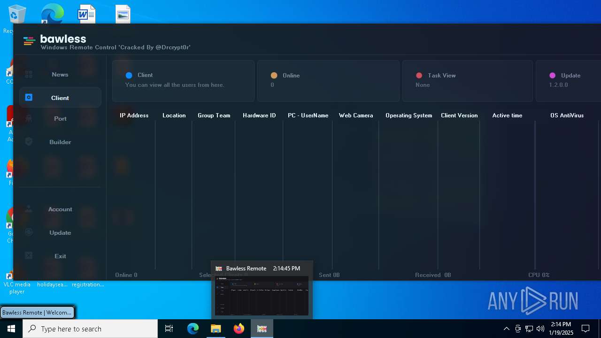Click the bawless logo icon
Viewport: 601px width, 338px height.
coord(29,41)
